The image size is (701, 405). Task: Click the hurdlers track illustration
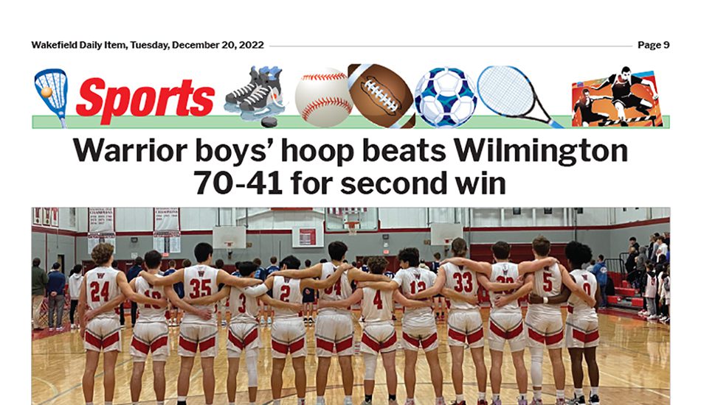(x=617, y=96)
